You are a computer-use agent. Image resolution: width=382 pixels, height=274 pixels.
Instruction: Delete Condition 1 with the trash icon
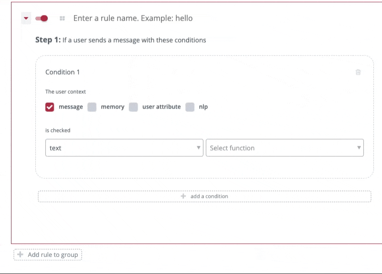click(x=358, y=72)
